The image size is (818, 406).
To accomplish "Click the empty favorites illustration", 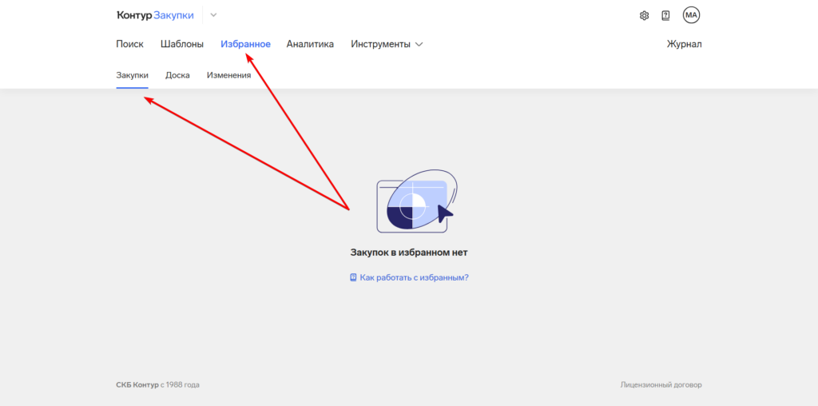I will (x=414, y=201).
